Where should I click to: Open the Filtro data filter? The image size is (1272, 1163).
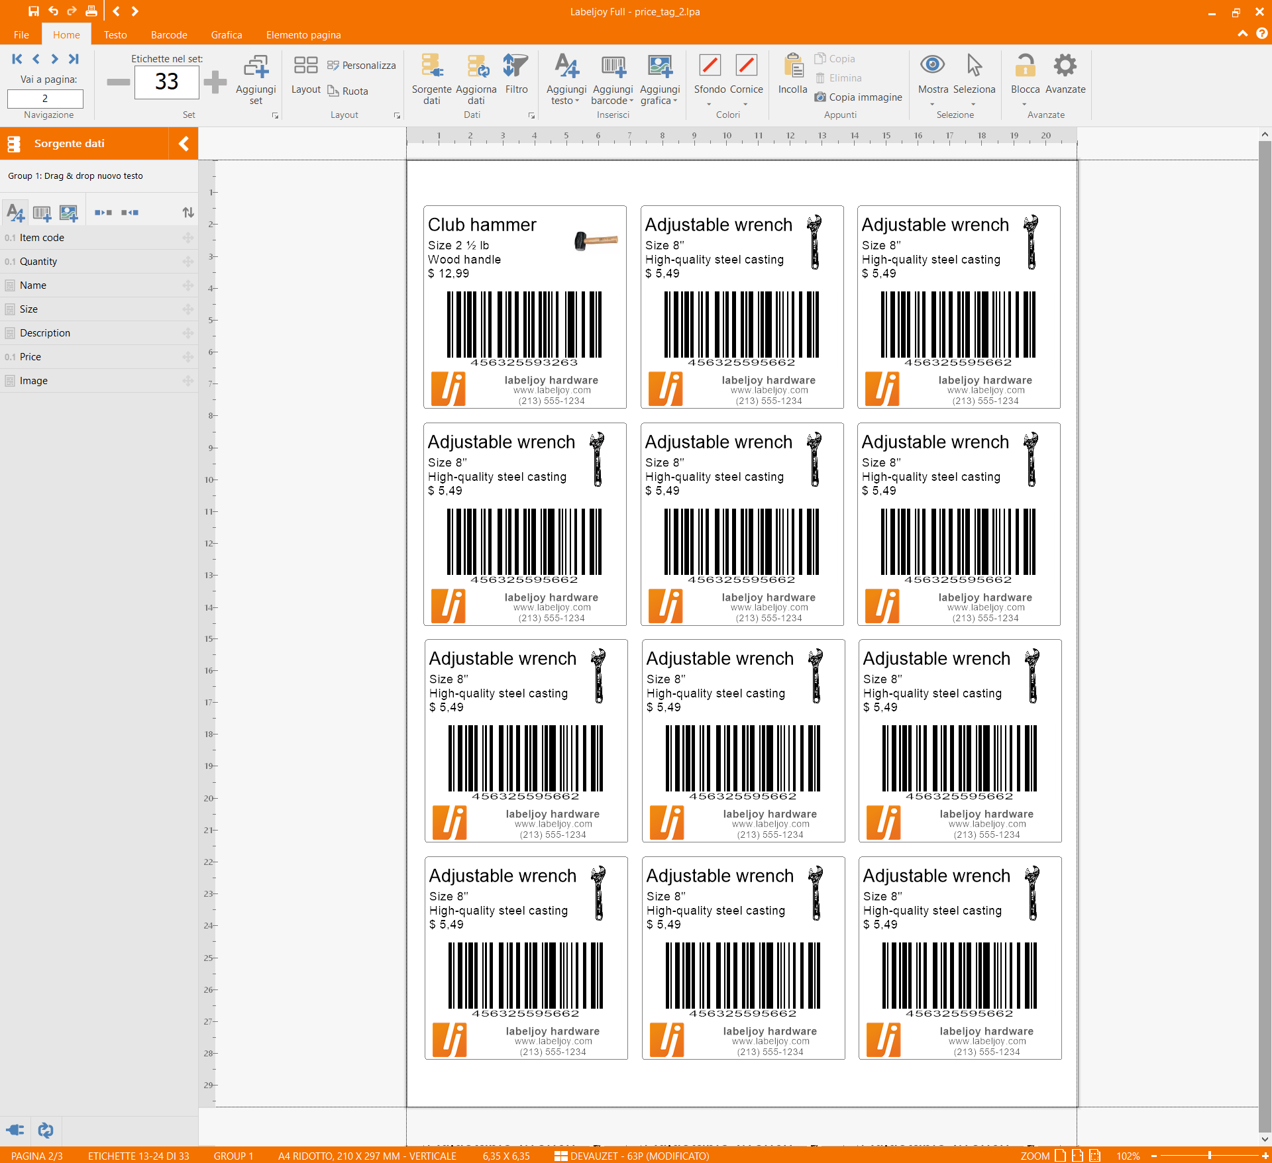click(516, 74)
